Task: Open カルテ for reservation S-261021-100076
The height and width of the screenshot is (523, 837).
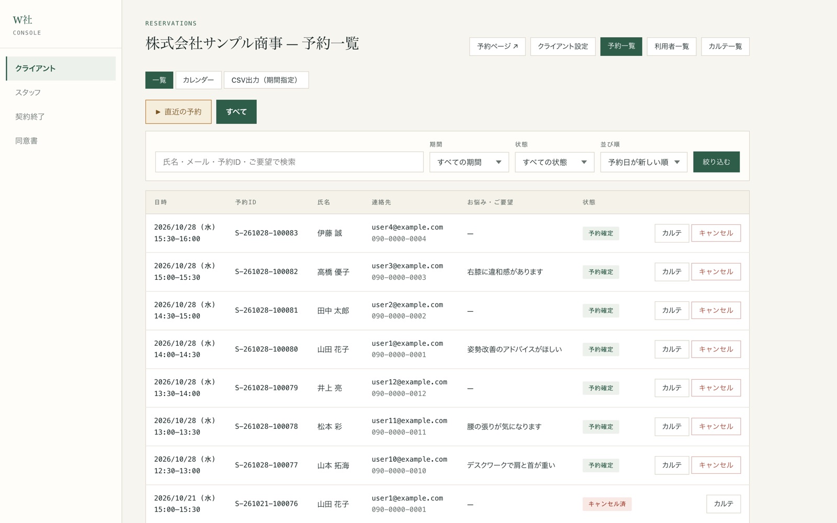Action: [723, 504]
